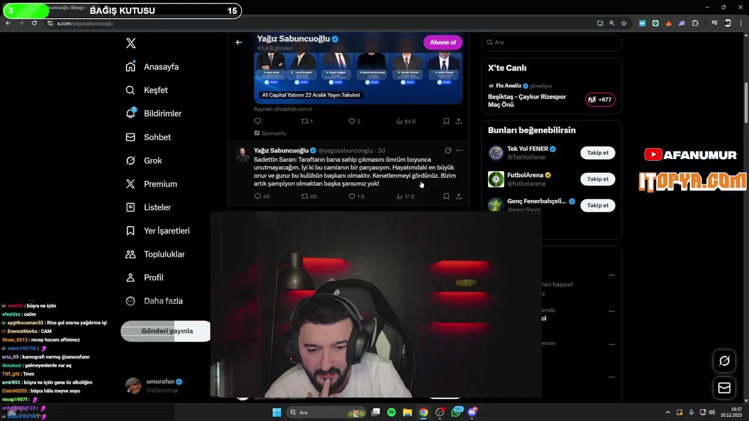Reply to A1 Capital sponsored post
The image size is (749, 421).
pos(257,121)
